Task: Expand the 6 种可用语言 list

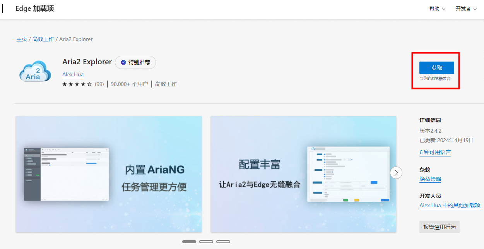Action: 435,152
